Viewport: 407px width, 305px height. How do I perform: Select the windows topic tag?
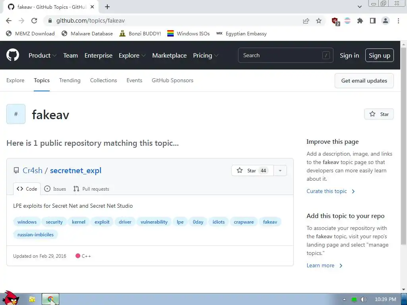pyautogui.click(x=27, y=222)
